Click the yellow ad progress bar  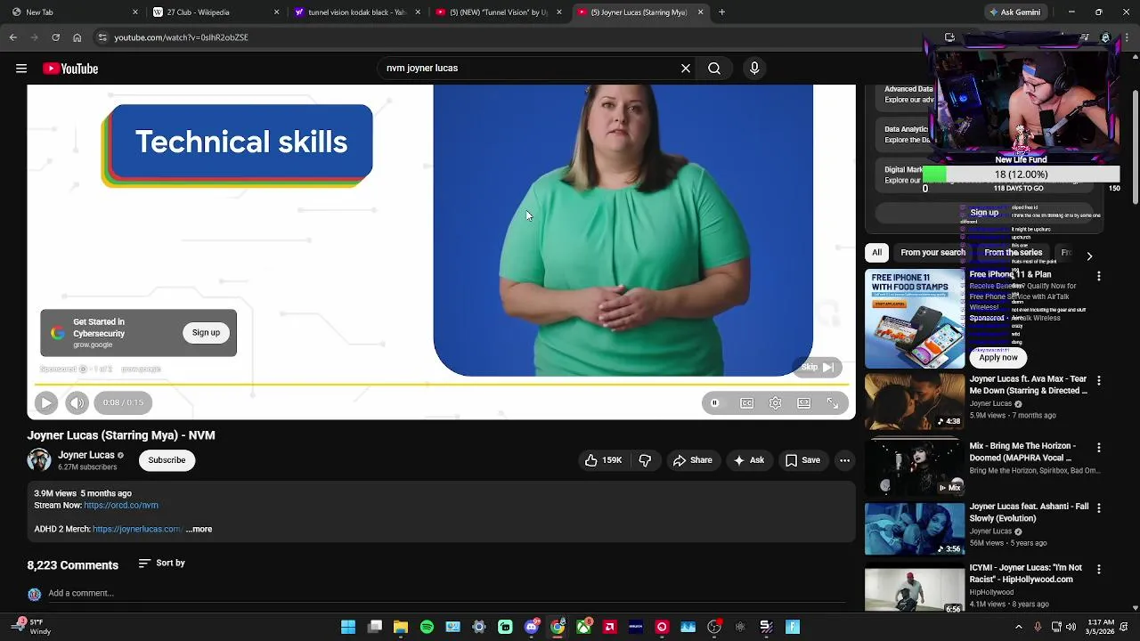pyautogui.click(x=441, y=385)
